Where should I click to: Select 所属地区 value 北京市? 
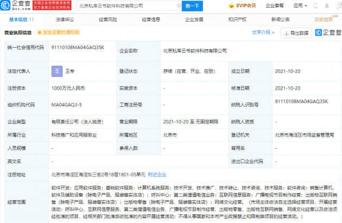click(170, 135)
